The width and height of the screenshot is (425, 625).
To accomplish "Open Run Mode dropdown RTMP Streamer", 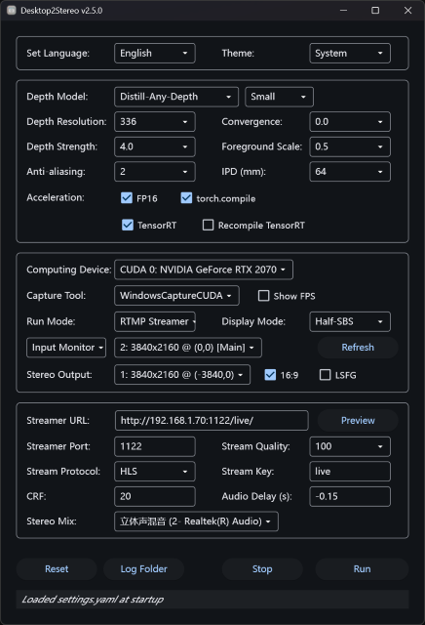I will coord(155,321).
